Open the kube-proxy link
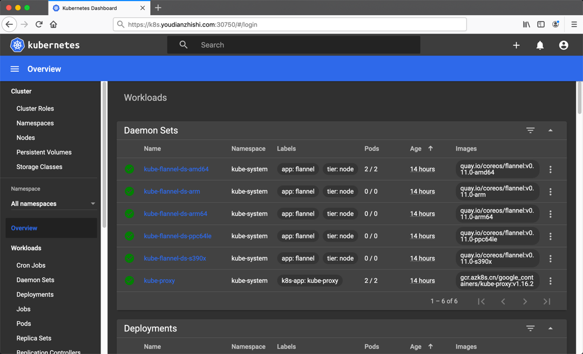The width and height of the screenshot is (583, 354). point(159,281)
